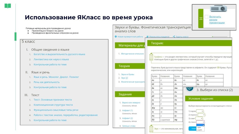This screenshot has height=134, width=239.
Task: Open Композиционная структура текста
Action: coord(53,105)
